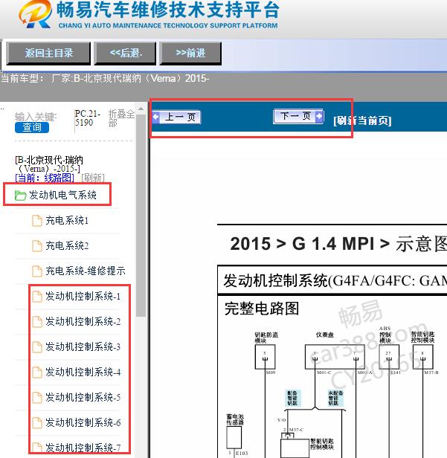Open 发动机控制系统-5 document

click(x=83, y=397)
